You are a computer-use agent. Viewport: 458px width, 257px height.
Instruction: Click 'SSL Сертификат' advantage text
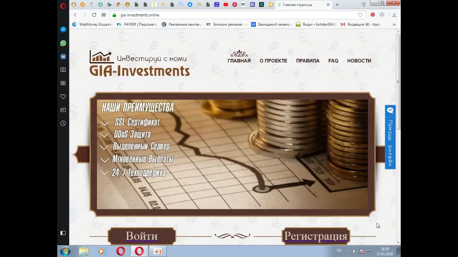[137, 122]
